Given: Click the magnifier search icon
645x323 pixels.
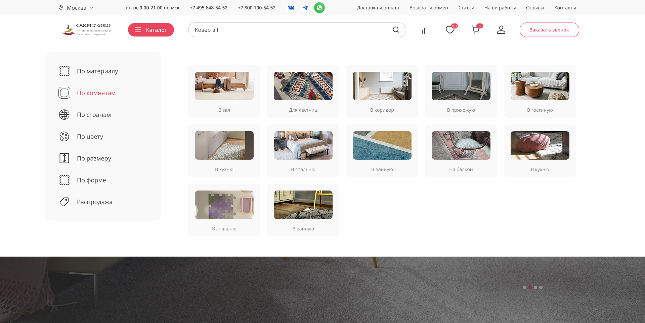Looking at the screenshot, I should click(x=396, y=30).
